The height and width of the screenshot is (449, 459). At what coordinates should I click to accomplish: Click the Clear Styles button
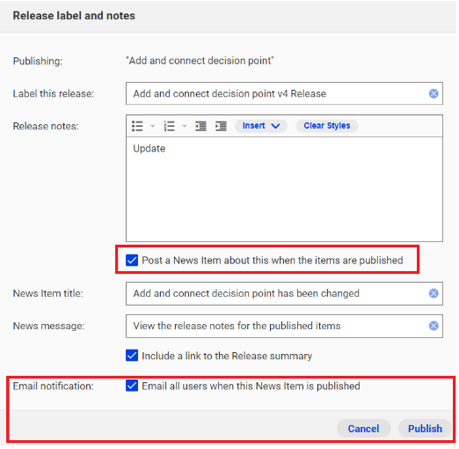click(327, 126)
